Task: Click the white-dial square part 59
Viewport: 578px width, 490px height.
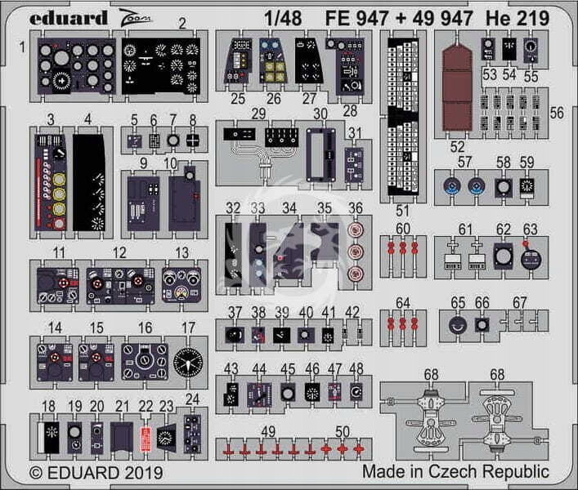Action: [x=526, y=188]
